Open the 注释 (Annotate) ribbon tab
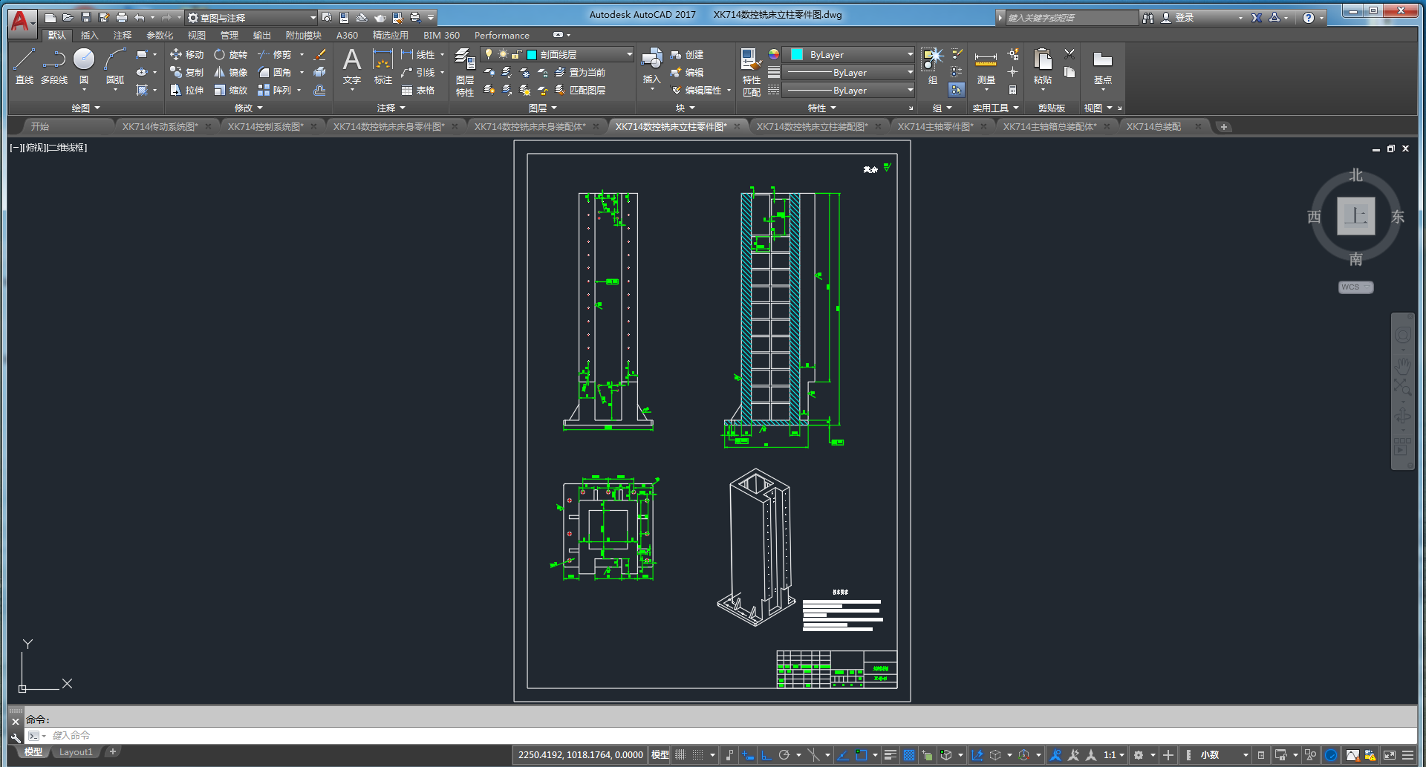The height and width of the screenshot is (767, 1426). tap(122, 35)
